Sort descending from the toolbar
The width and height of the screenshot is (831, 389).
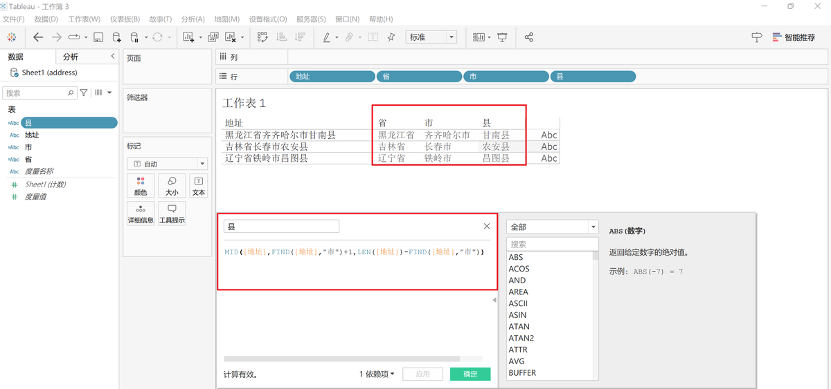pos(300,37)
